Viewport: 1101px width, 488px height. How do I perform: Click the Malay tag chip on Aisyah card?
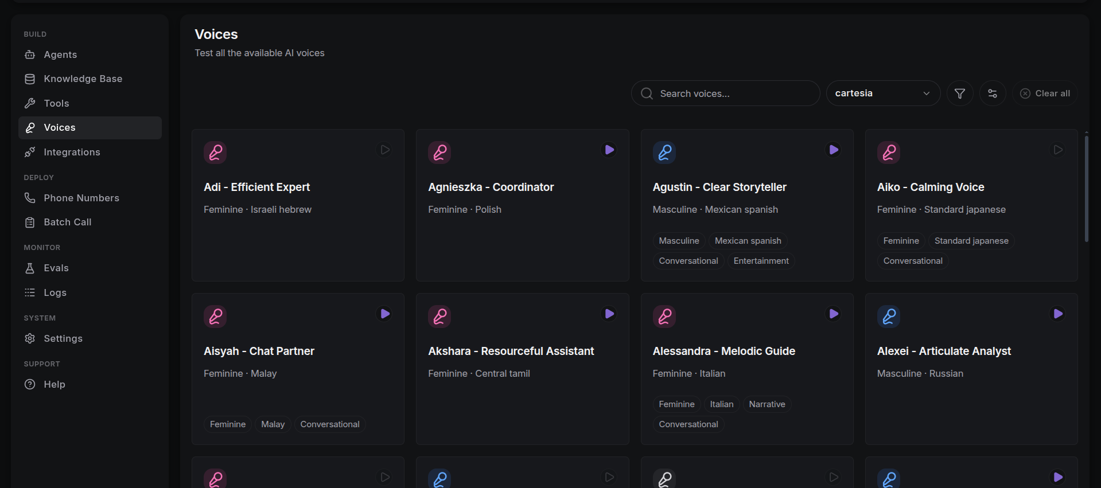(273, 424)
